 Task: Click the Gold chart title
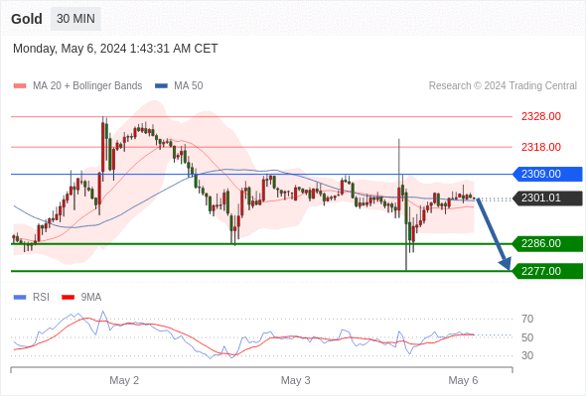coord(27,19)
